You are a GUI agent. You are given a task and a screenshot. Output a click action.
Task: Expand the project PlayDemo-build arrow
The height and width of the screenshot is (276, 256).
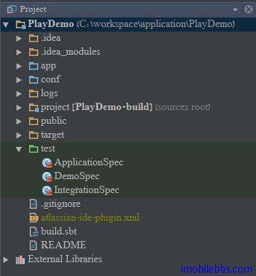pos(19,107)
